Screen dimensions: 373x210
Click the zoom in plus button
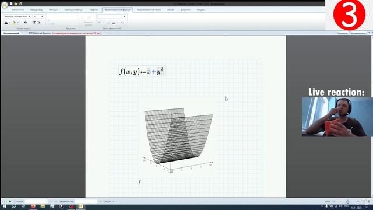click(x=358, y=201)
